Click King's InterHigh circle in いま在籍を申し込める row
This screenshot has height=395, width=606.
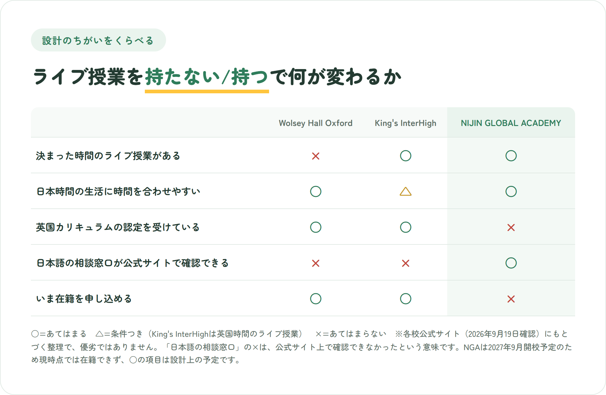pyautogui.click(x=405, y=299)
